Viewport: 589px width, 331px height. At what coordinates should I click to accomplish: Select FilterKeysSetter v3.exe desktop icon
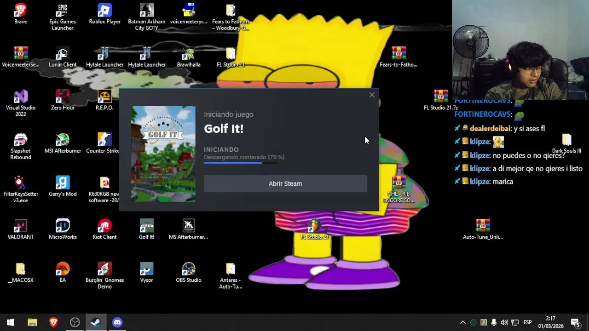(21, 189)
